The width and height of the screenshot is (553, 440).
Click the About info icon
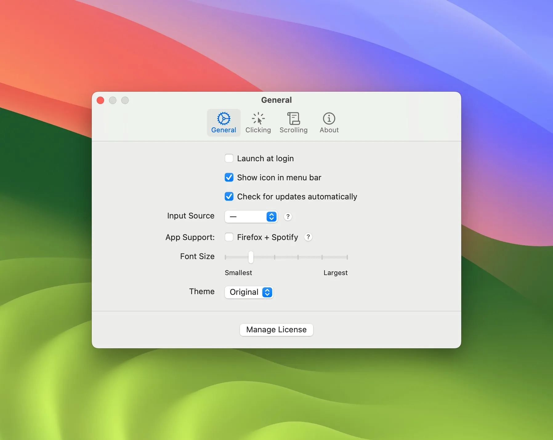(x=328, y=118)
